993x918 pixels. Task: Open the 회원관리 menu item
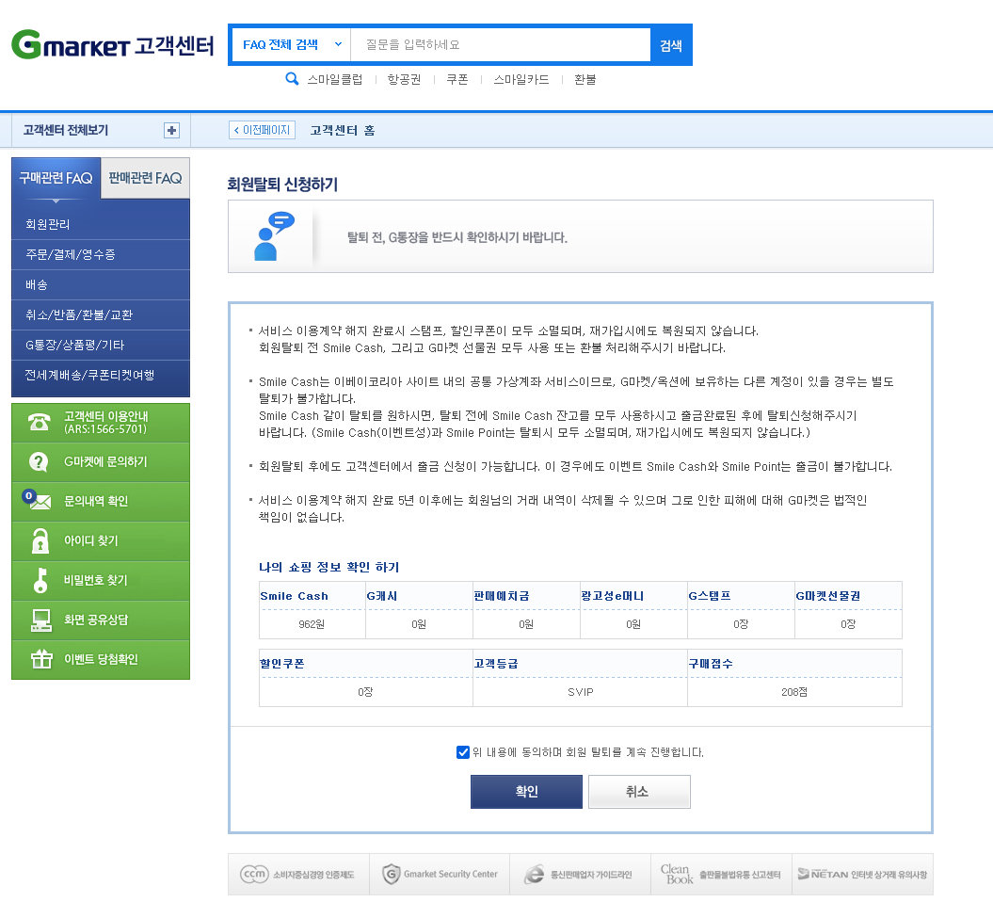(101, 224)
